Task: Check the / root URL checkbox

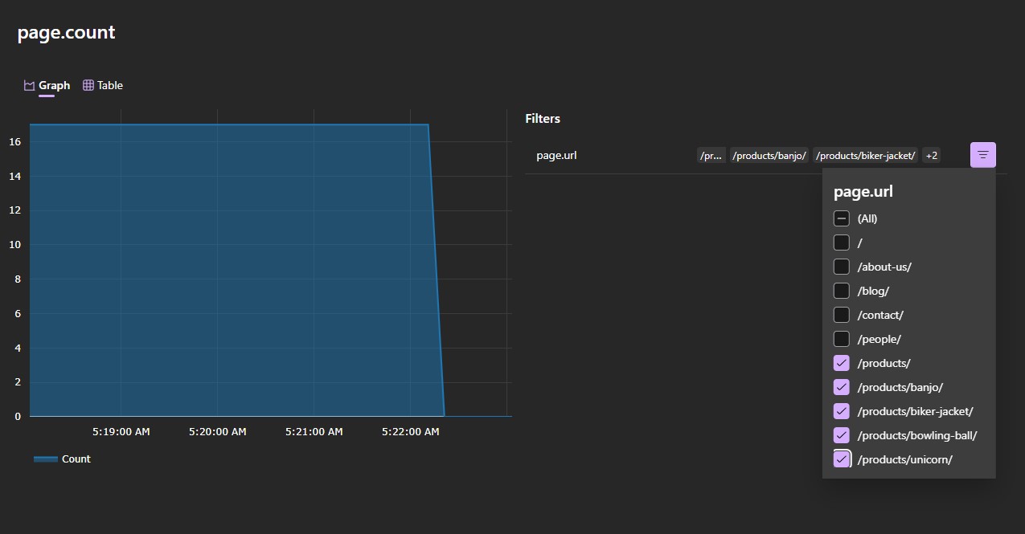Action: 841,243
